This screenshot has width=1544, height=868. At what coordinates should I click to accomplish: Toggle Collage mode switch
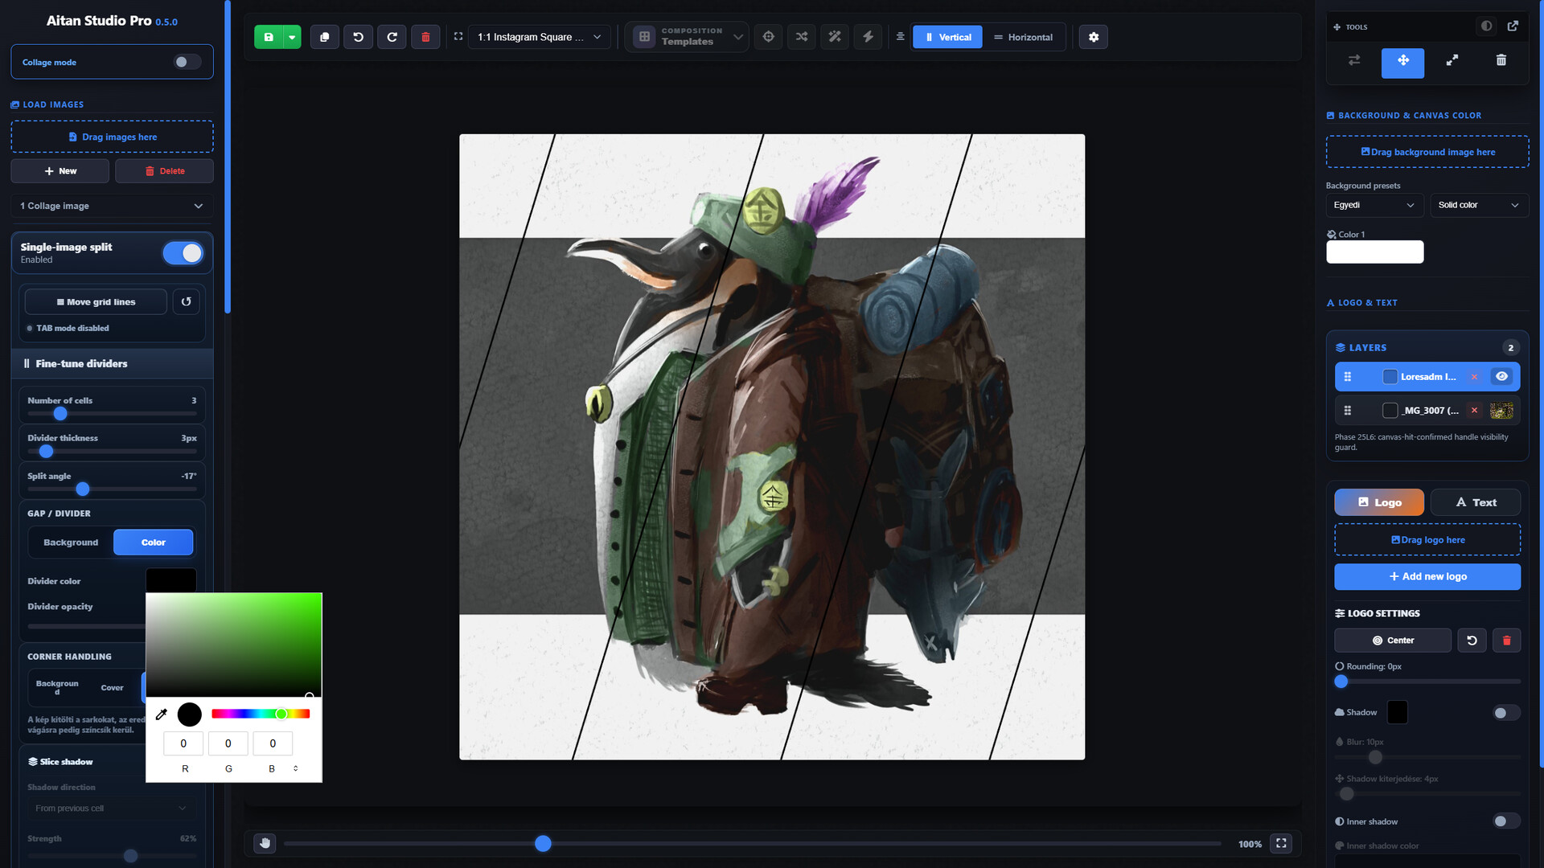(x=187, y=62)
